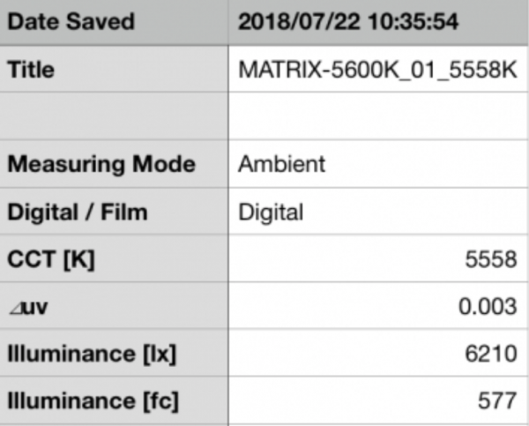Select the 6210 illuminance value cell
This screenshot has height=426, width=529.
378,354
